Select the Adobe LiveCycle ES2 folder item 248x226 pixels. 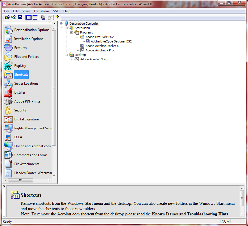(x=99, y=37)
